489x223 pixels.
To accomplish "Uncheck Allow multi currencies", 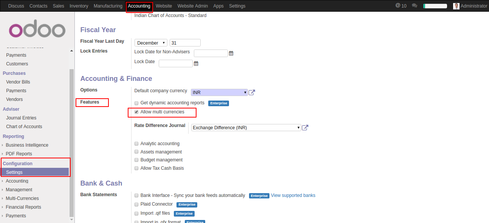I will coord(136,112).
